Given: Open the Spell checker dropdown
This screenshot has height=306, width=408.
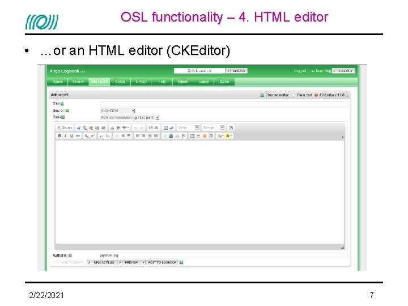Looking at the screenshot, I should (x=125, y=127).
